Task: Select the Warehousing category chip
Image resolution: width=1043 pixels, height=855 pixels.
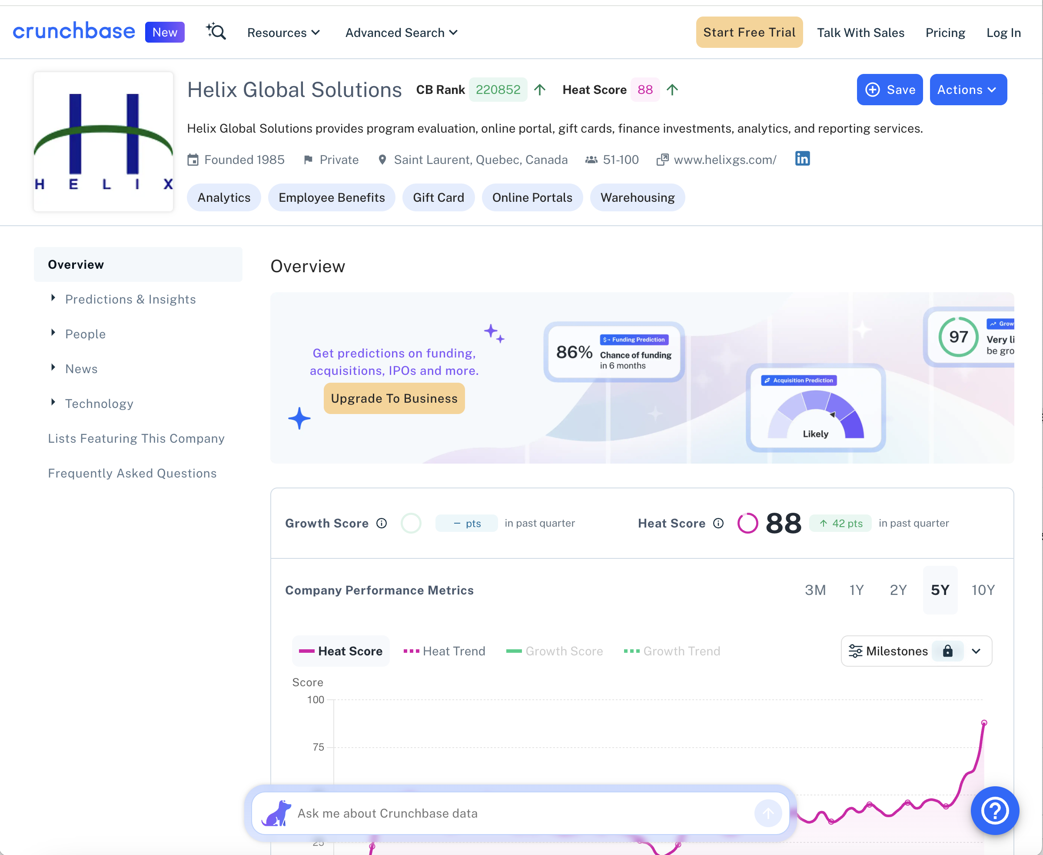Action: pyautogui.click(x=638, y=197)
